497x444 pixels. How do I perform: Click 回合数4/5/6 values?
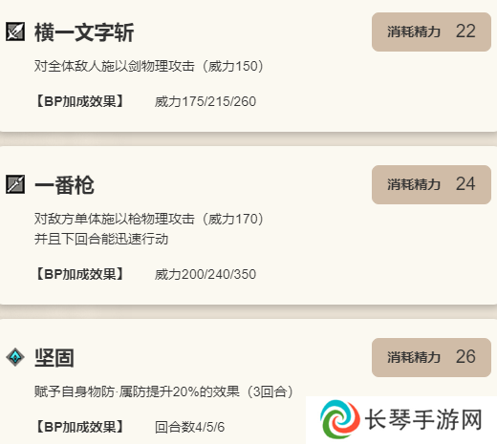[190, 427]
